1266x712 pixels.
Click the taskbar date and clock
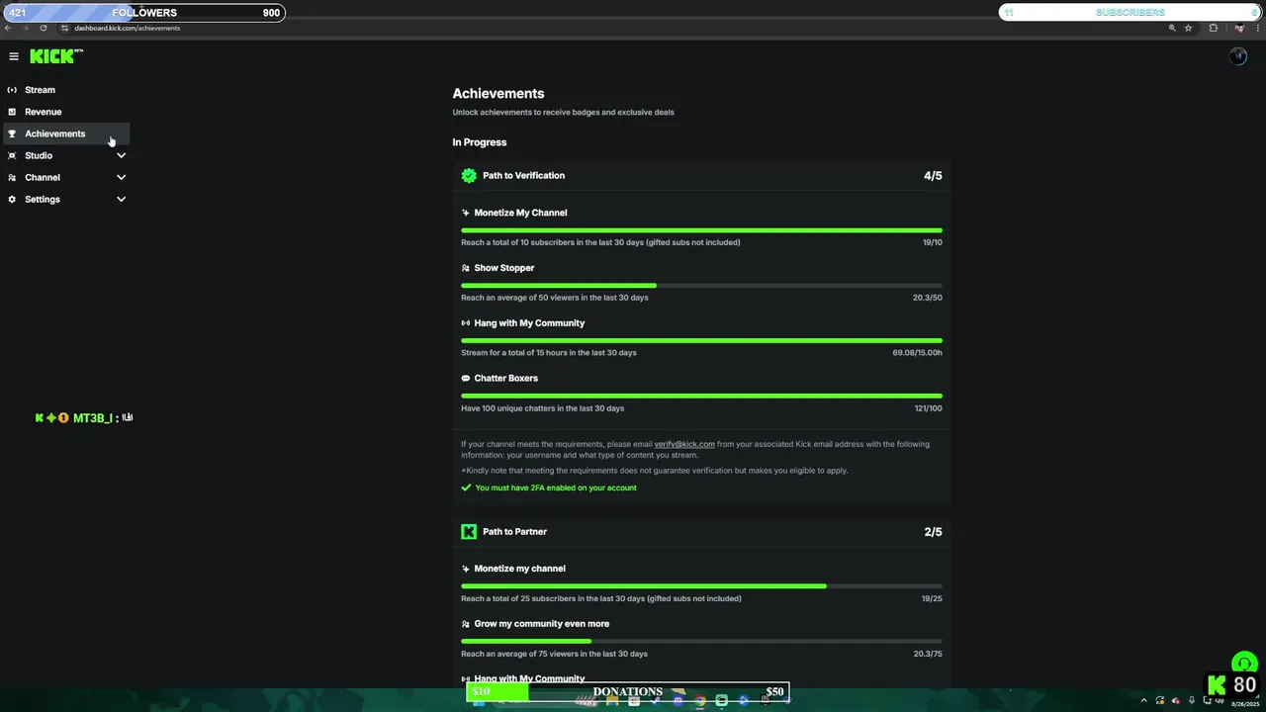click(1244, 703)
